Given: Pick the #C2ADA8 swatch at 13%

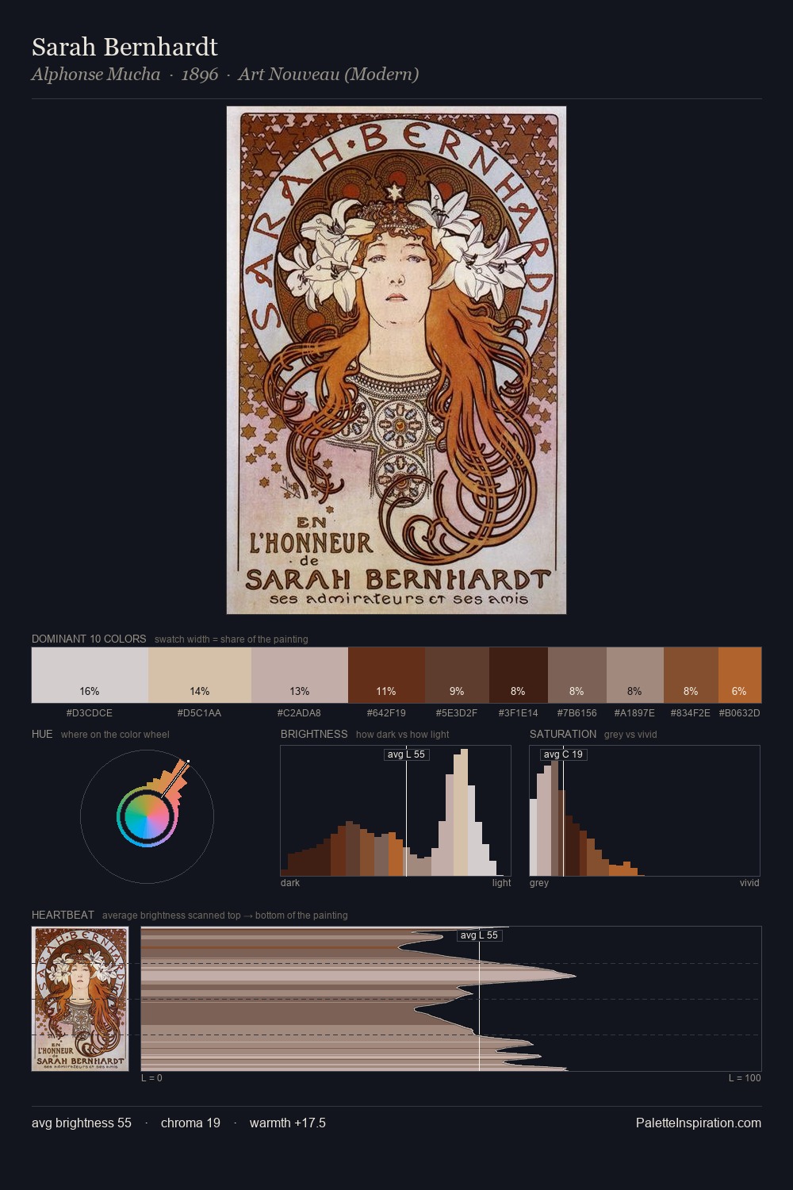Looking at the screenshot, I should tap(300, 675).
